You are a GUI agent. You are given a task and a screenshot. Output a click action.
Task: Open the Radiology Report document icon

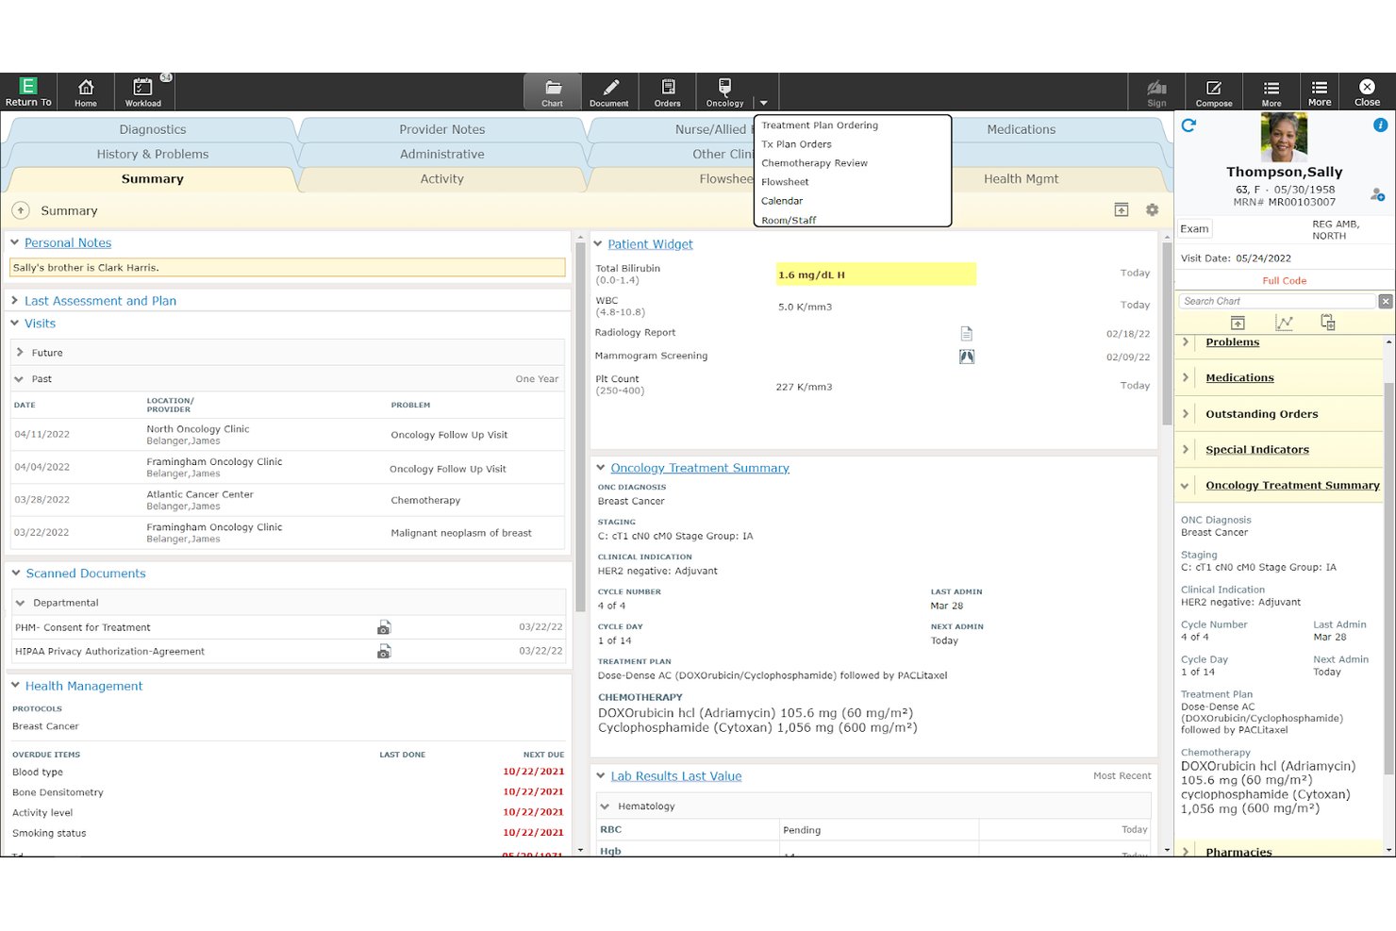[x=966, y=333]
